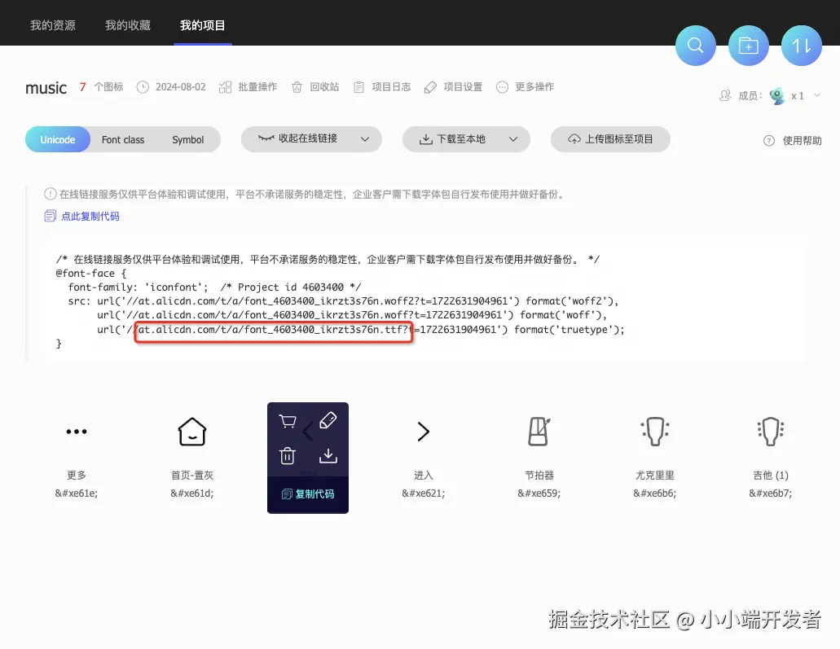Expand the members dropdown chevron
The width and height of the screenshot is (840, 649).
817,94
